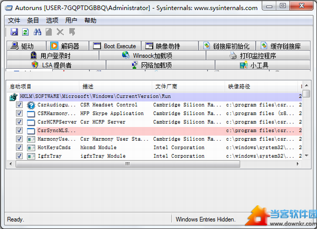Sort by the 文件厂商 column header
The image size is (317, 229).
(x=189, y=87)
